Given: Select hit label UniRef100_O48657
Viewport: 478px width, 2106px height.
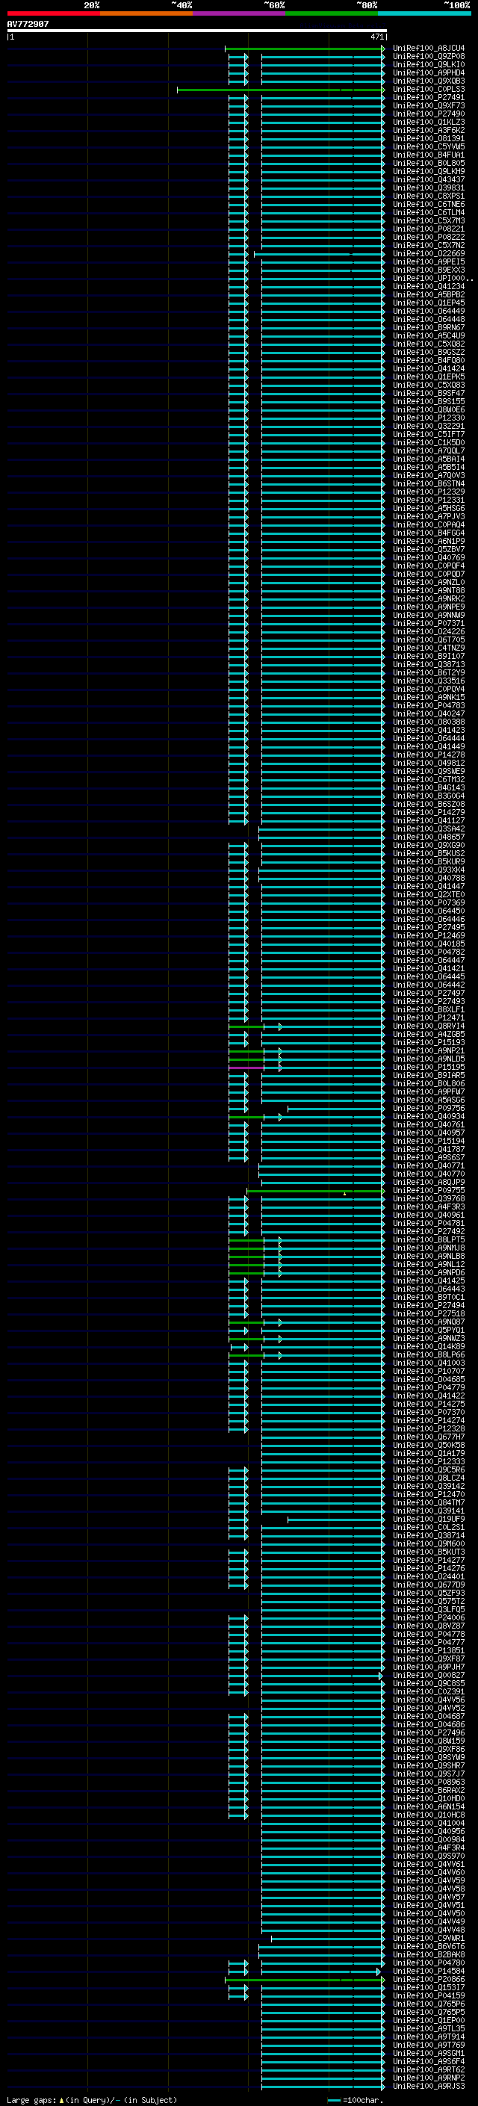Looking at the screenshot, I should point(428,837).
